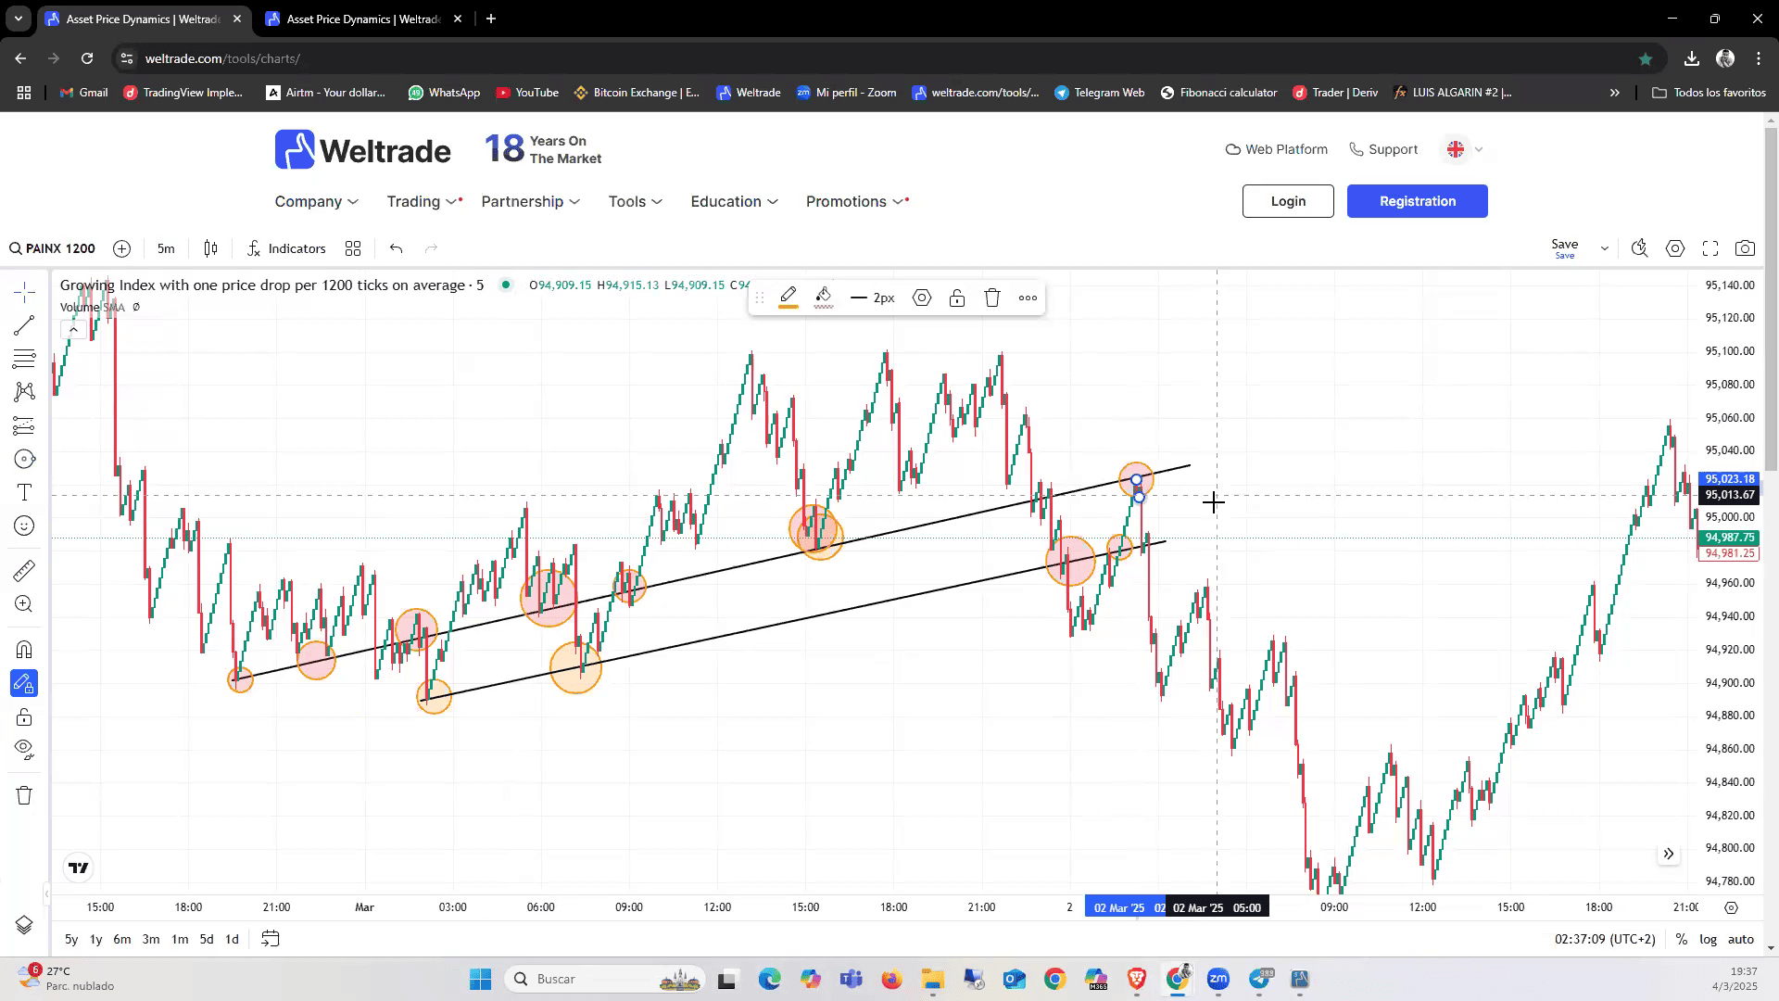Open the Fibonacci retracement tool group
This screenshot has width=1779, height=1001.
coord(24,359)
